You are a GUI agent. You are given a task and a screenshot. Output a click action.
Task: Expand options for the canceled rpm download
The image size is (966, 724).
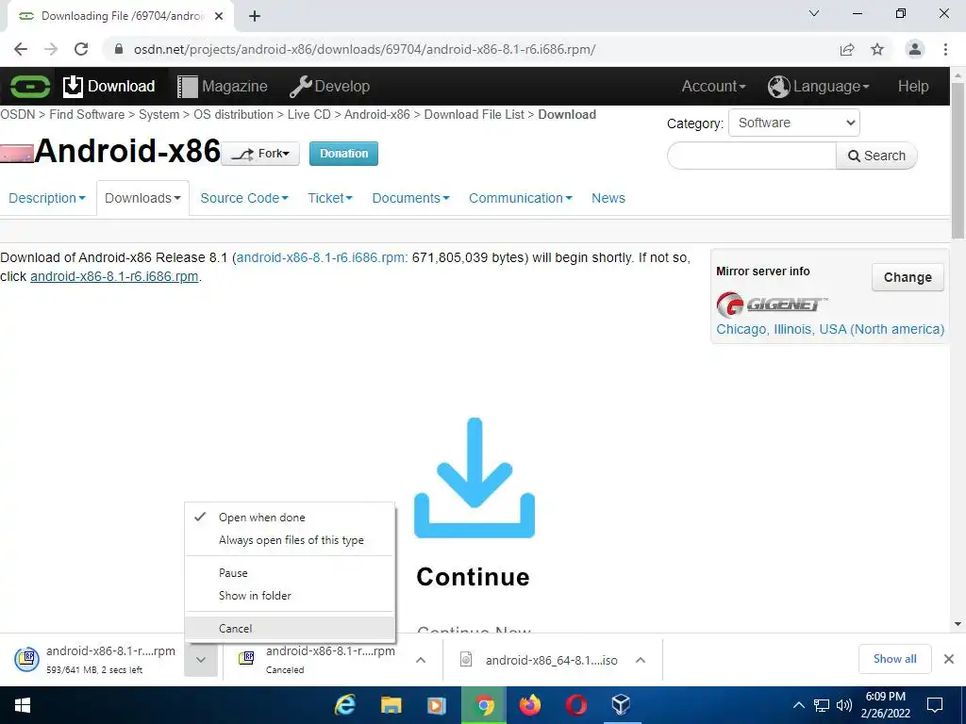point(421,660)
